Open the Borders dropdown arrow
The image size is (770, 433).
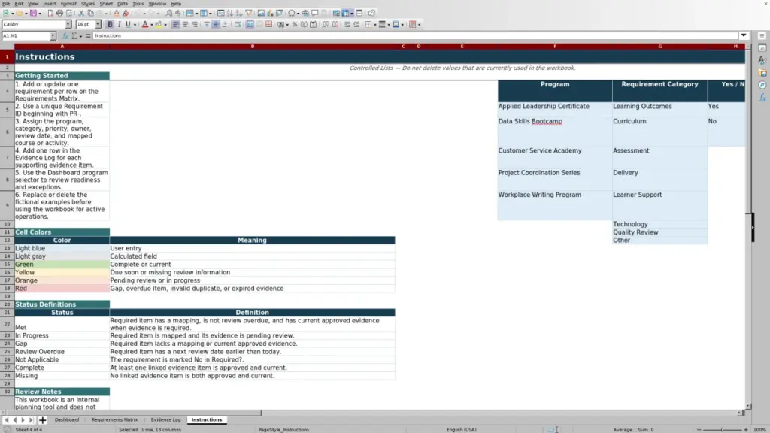(x=375, y=25)
